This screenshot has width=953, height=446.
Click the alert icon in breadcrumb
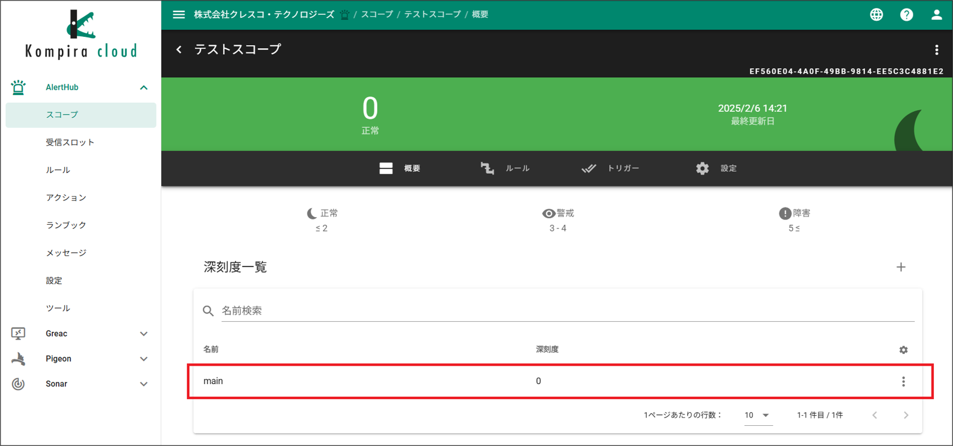pos(344,14)
